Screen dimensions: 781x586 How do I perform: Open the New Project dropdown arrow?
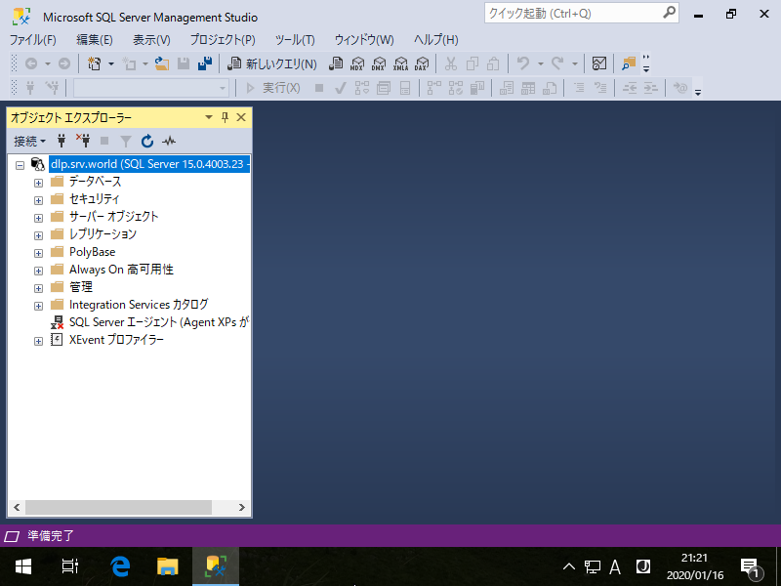(111, 63)
